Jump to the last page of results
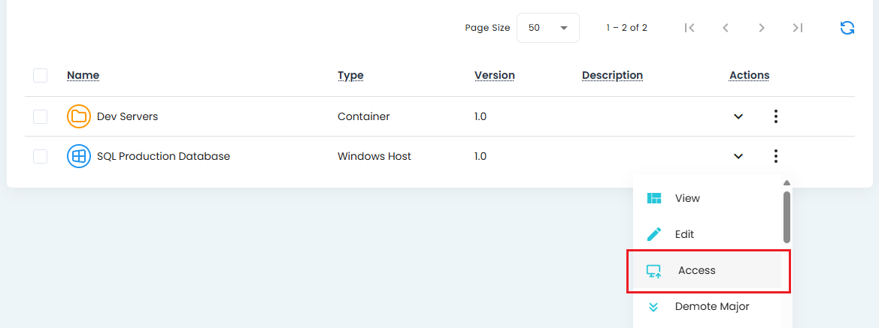This screenshot has height=328, width=879. pyautogui.click(x=798, y=28)
